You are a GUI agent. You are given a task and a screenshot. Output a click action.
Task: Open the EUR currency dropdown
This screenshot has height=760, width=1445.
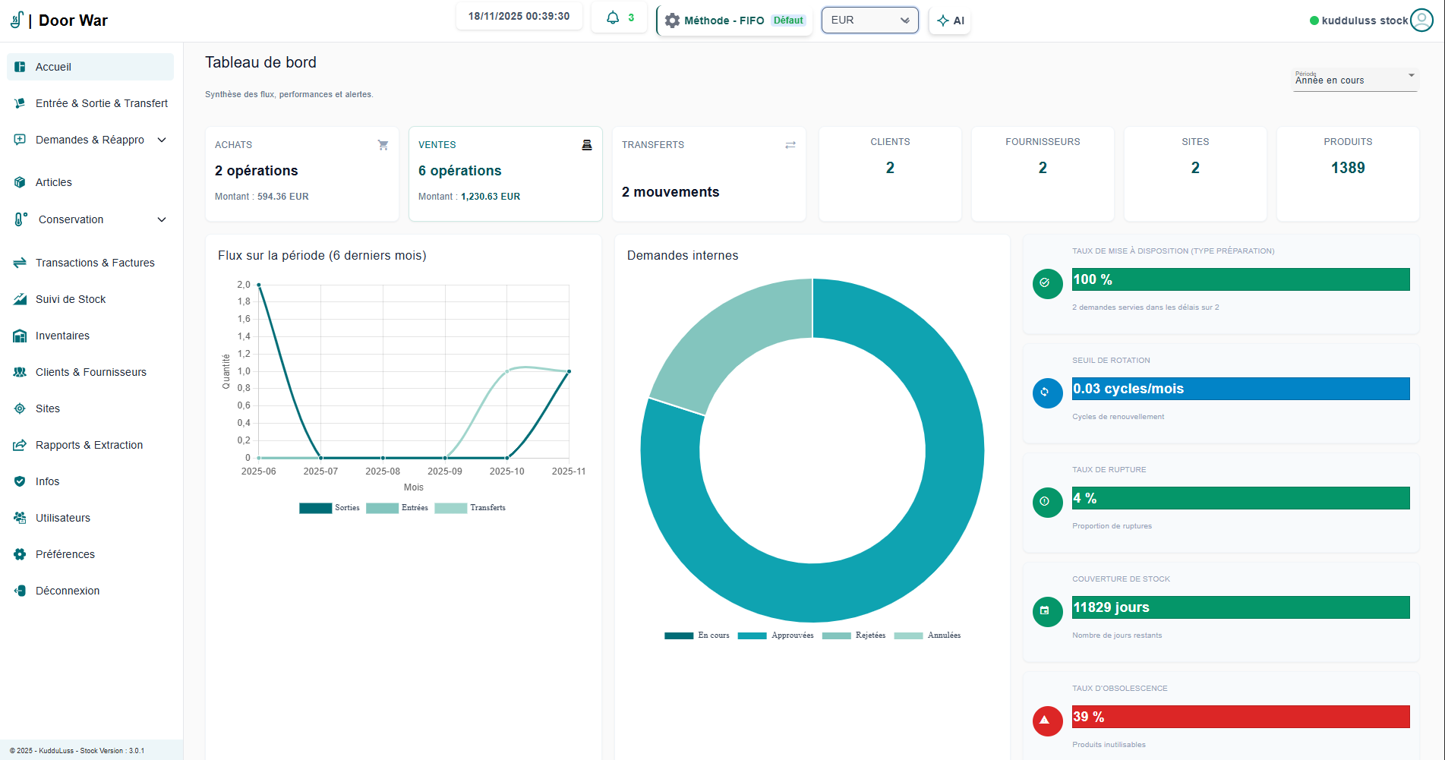pyautogui.click(x=869, y=20)
